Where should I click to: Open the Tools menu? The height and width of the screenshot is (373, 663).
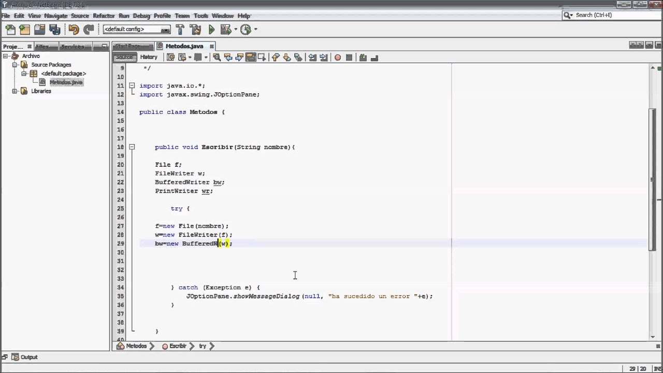point(201,16)
